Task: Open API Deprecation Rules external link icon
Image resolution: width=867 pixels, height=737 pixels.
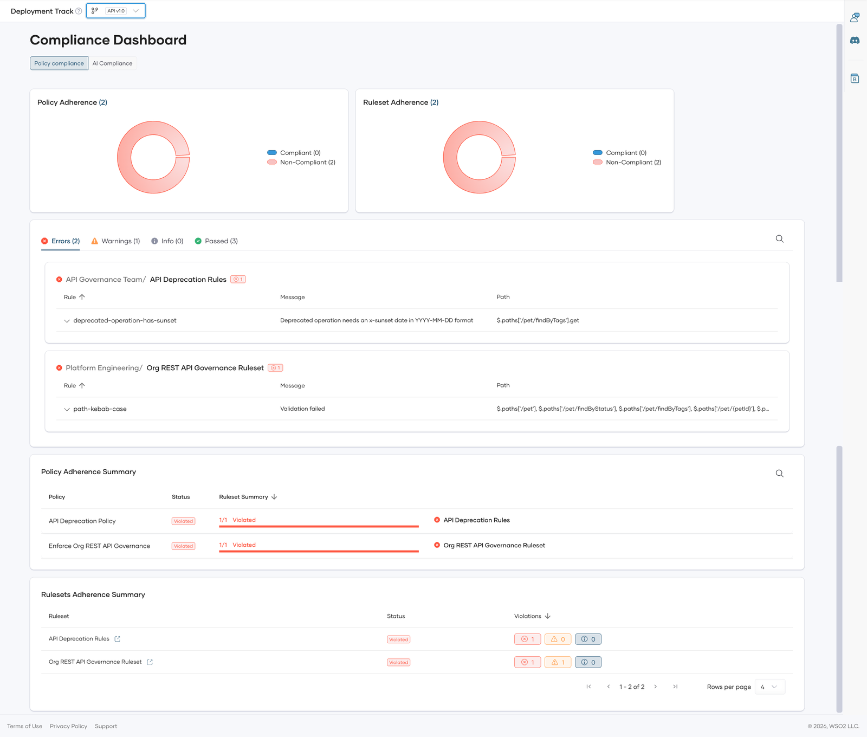Action: tap(117, 639)
